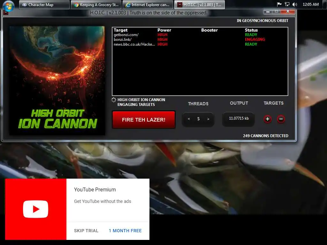This screenshot has width=327, height=245.
Task: Select the getbonzi.com/ target row
Action: point(200,35)
